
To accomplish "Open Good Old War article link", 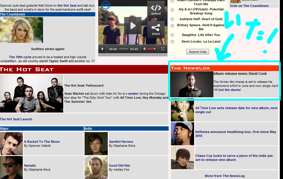I will [x=120, y=165].
